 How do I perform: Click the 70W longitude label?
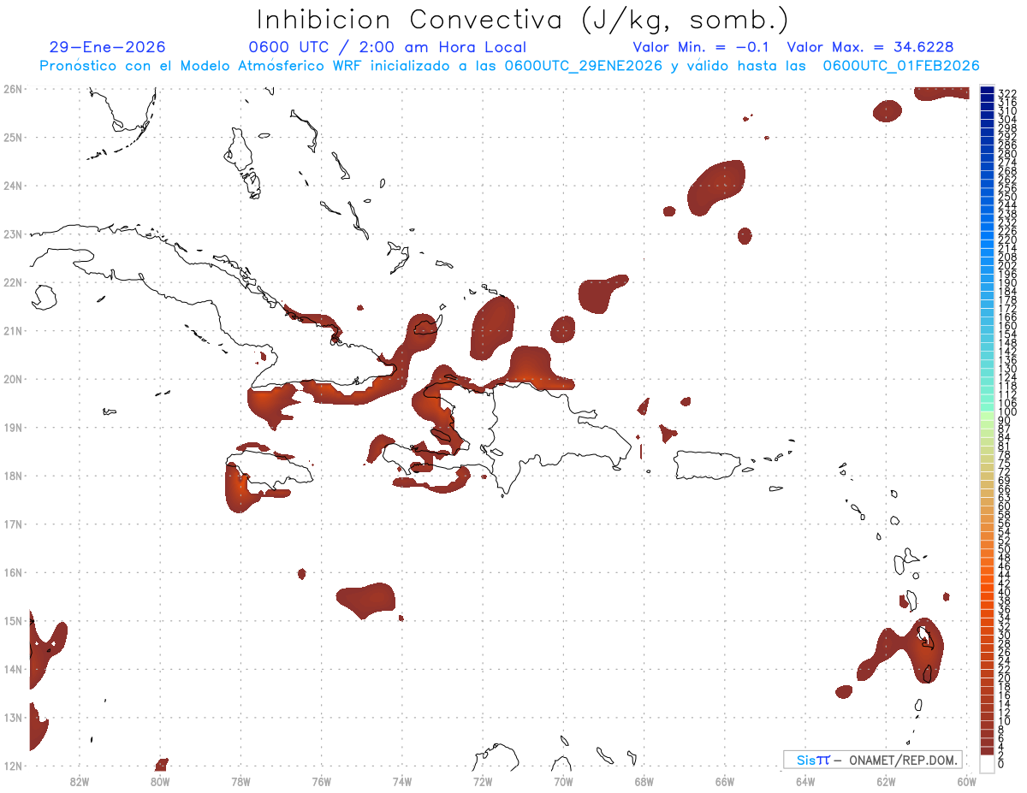(x=563, y=781)
